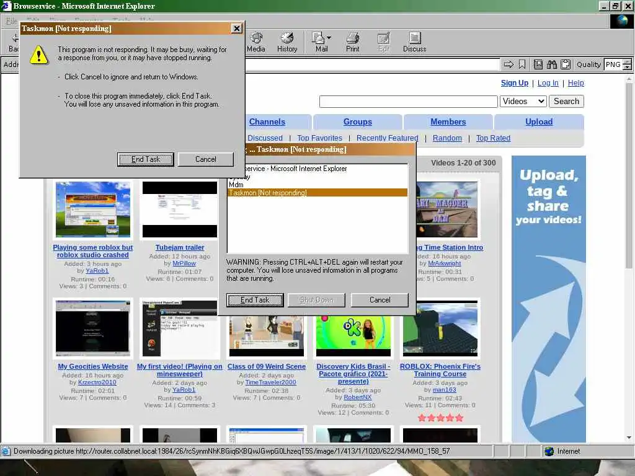Click the Help link

(575, 83)
